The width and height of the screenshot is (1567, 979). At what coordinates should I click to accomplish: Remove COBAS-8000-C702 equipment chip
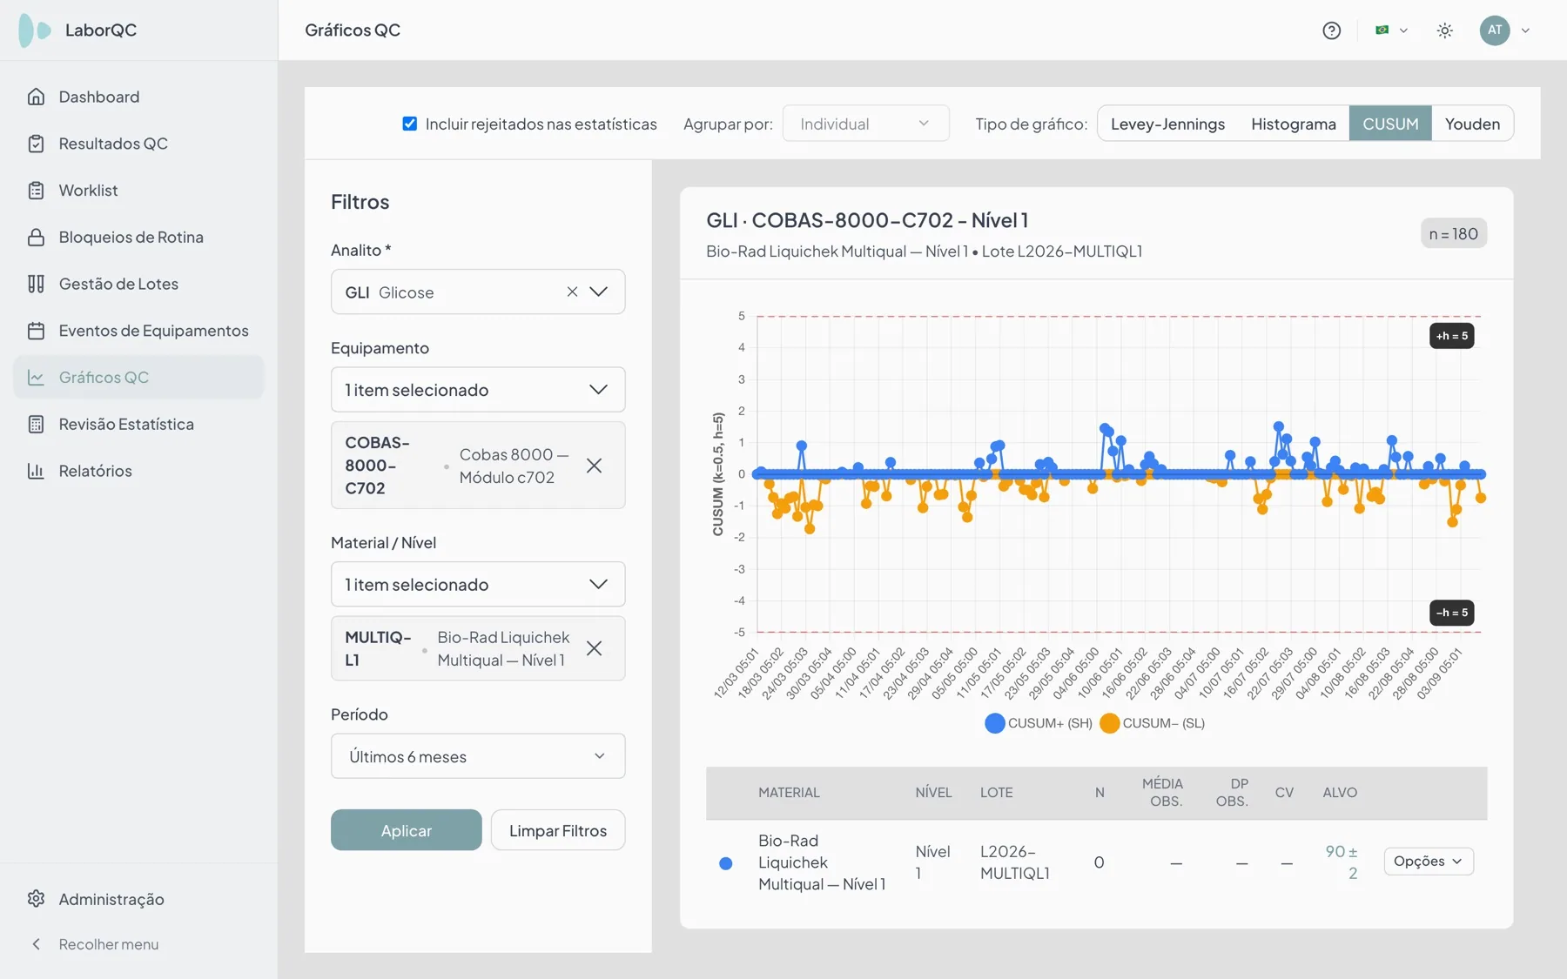(594, 466)
